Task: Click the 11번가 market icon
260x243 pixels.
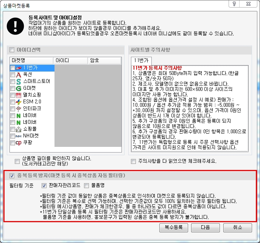Action: pyautogui.click(x=19, y=68)
